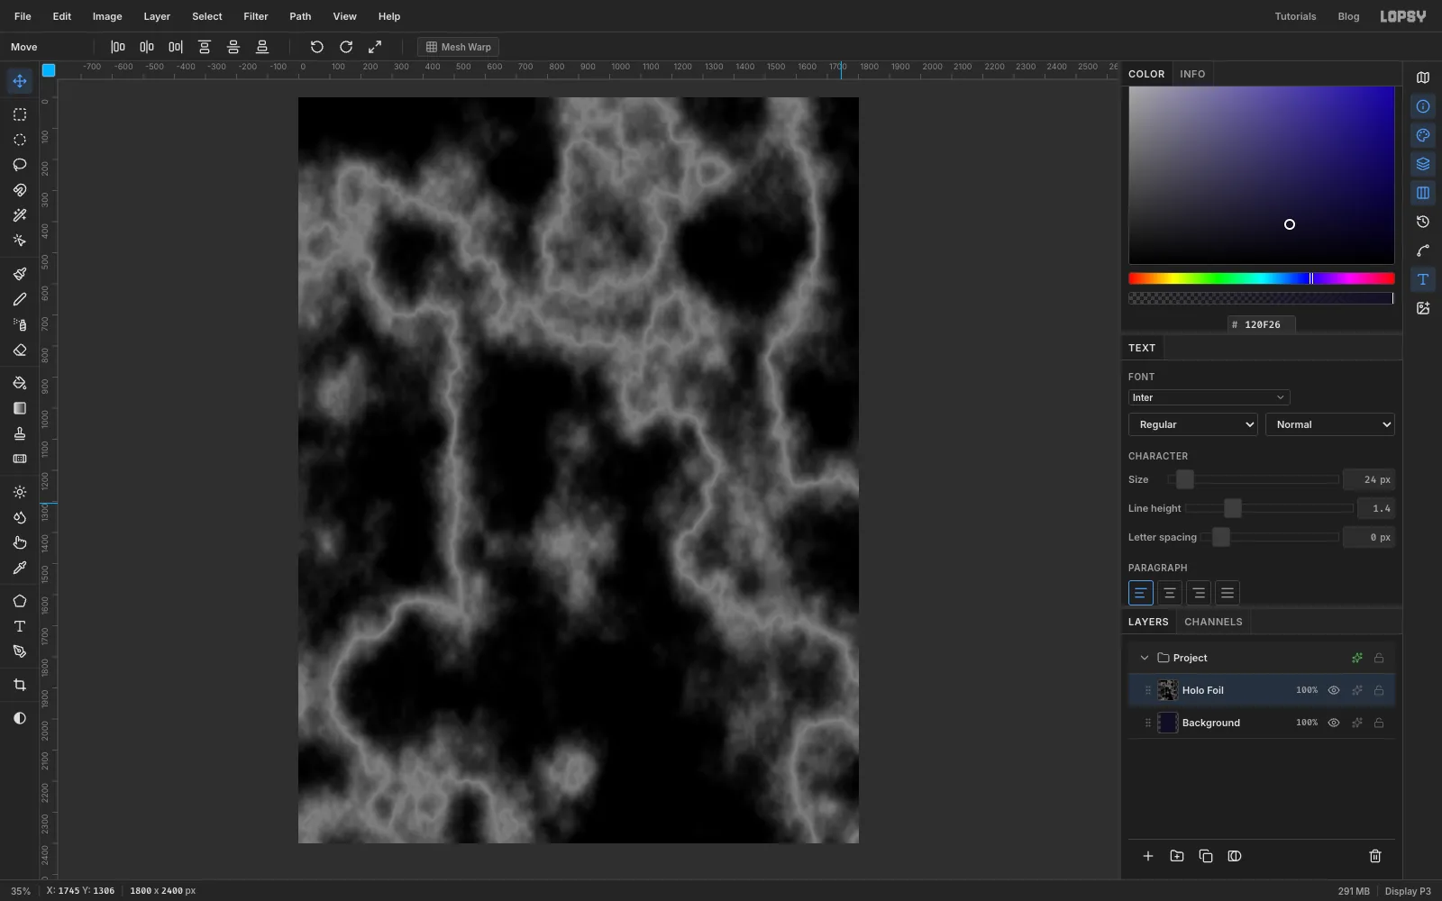Open the History panel icon

click(1423, 222)
